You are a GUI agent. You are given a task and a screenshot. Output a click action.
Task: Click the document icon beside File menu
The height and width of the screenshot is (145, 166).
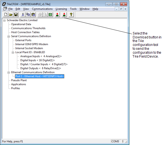pyautogui.click(x=5, y=9)
